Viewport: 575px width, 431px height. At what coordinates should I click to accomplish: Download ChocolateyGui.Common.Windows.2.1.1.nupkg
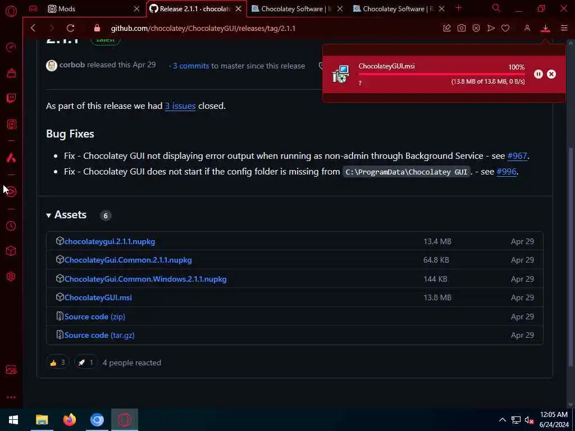[145, 279]
